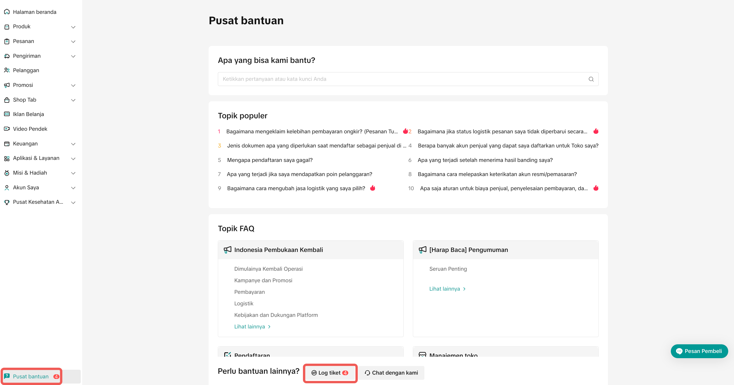This screenshot has width=734, height=385.
Task: Click the Pesan Pembeli chat bubble icon
Action: (x=679, y=351)
